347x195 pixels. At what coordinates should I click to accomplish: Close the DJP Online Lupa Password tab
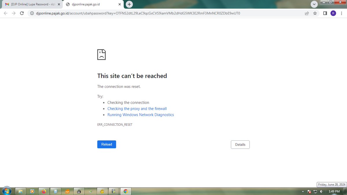tap(59, 4)
